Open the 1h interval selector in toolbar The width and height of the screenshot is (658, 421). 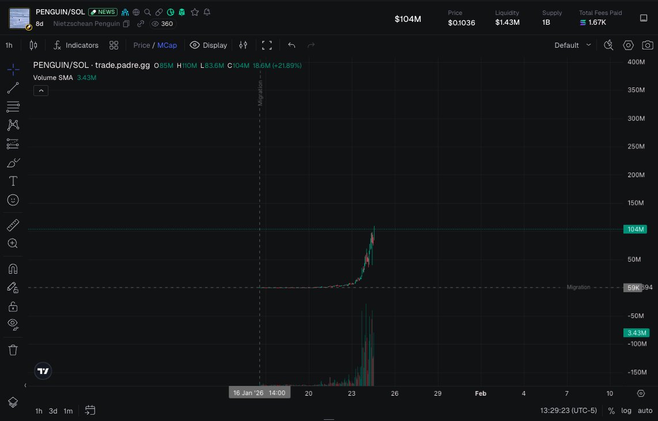9,45
